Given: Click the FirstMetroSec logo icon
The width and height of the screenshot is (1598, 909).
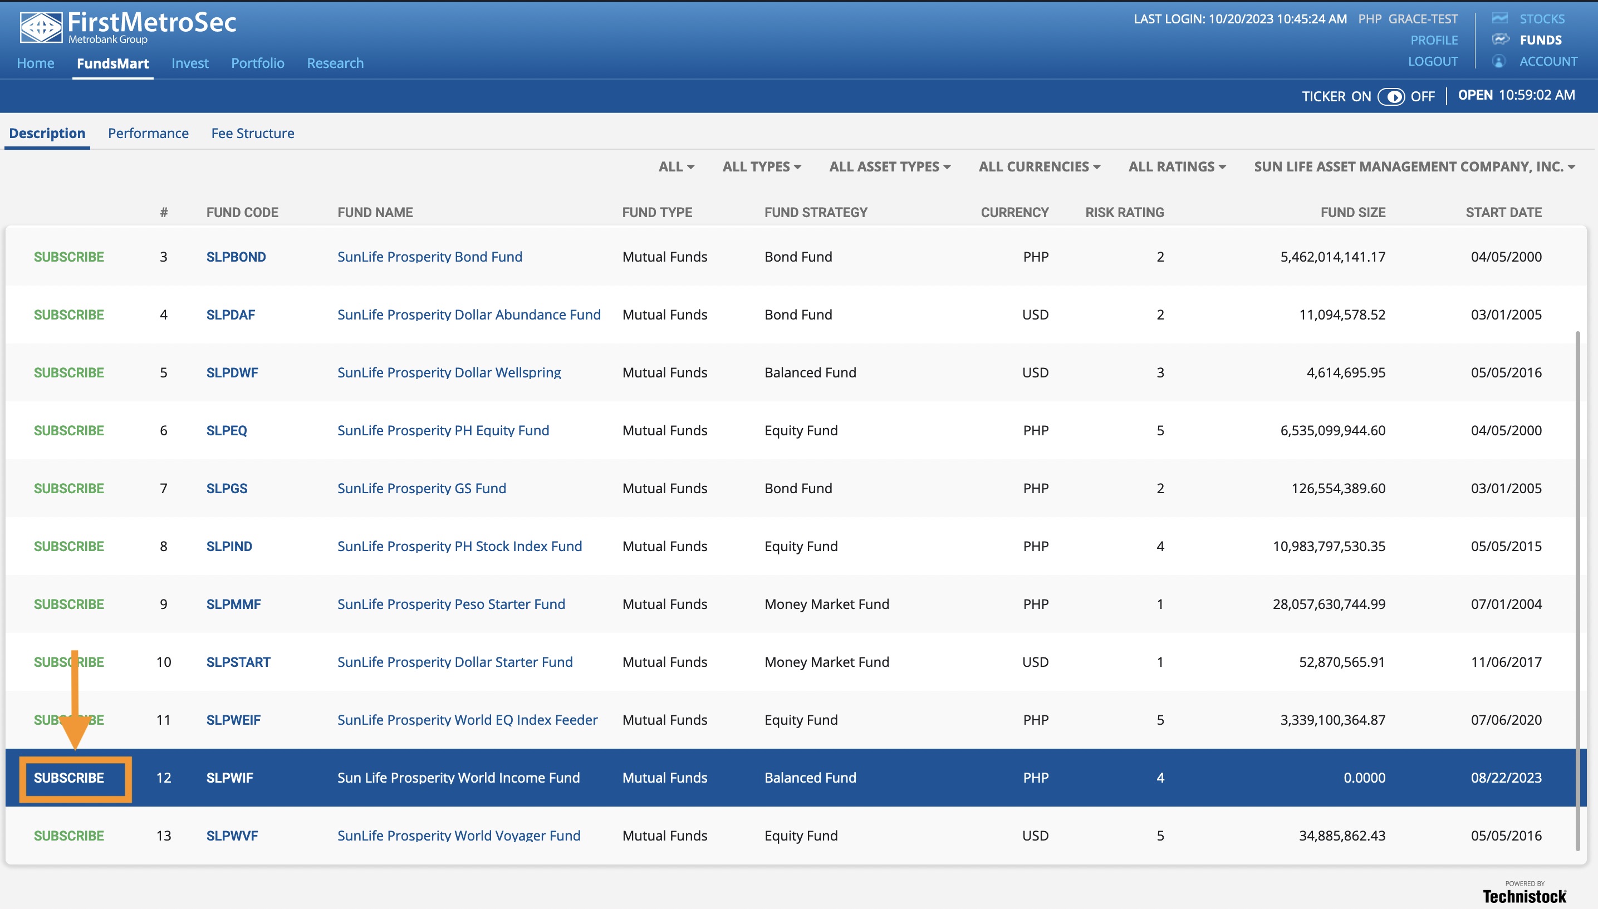Looking at the screenshot, I should pyautogui.click(x=41, y=27).
